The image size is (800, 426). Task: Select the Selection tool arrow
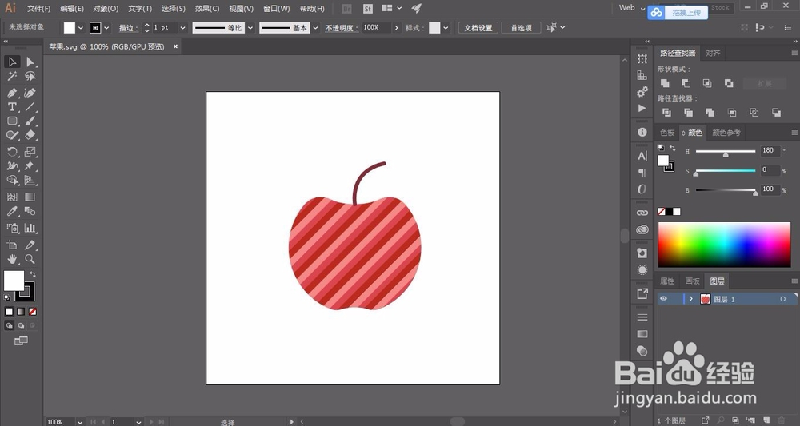pos(12,62)
